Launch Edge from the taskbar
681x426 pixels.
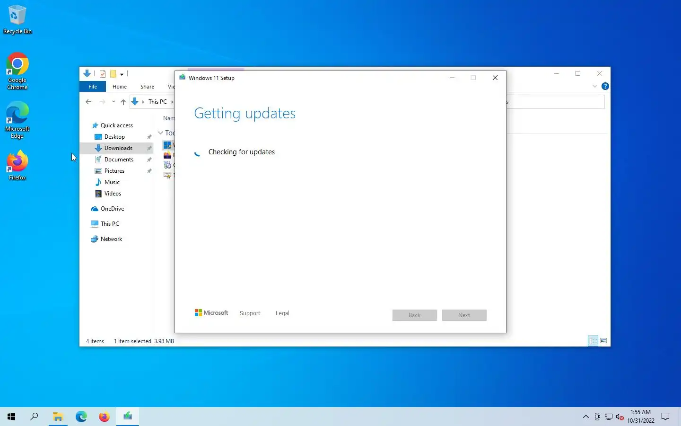pyautogui.click(x=81, y=417)
